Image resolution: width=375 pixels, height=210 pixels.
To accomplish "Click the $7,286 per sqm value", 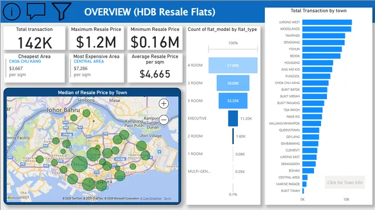I will pos(81,69).
